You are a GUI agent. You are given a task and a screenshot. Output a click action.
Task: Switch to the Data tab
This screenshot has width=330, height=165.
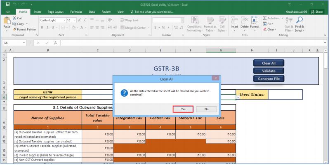click(x=92, y=12)
